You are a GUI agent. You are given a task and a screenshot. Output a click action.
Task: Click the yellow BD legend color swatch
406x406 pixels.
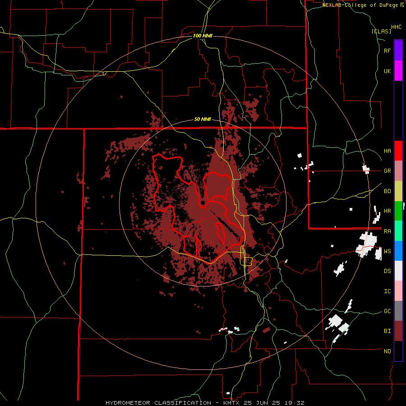pos(398,191)
